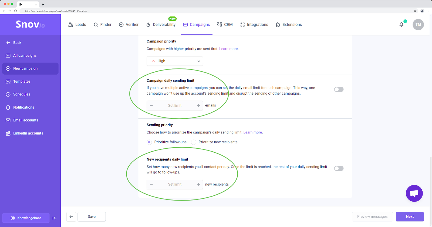
Task: Open Learn more link under Campaign priority
Action: 228,49
